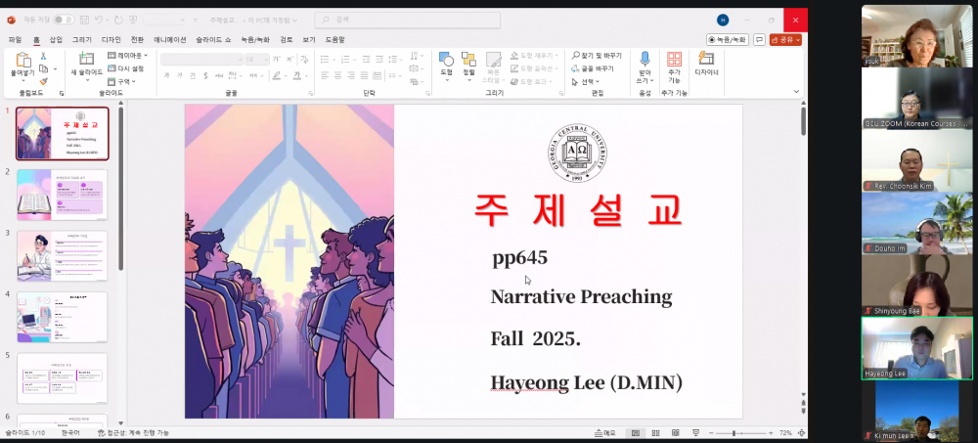Open the 보기 (View) tab
Screen dimensions: 978x443
pos(309,39)
